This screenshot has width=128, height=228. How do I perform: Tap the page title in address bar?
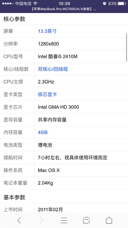pyautogui.click(x=64, y=9)
